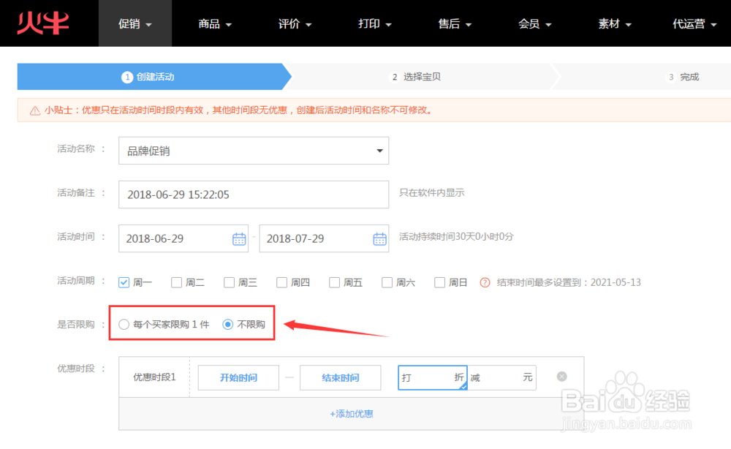The width and height of the screenshot is (731, 449).
Task: Check the 周二 checkbox
Action: pos(176,282)
